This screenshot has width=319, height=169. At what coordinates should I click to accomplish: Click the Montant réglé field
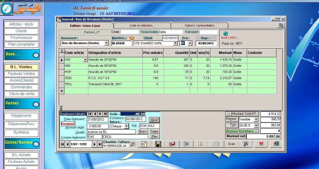click(97, 126)
